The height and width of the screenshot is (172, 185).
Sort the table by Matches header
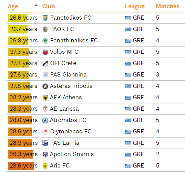(168, 6)
